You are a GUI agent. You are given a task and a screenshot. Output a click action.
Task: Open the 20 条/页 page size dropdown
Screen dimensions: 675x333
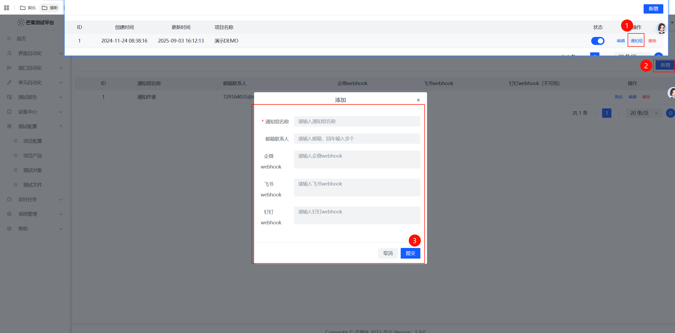tap(644, 113)
